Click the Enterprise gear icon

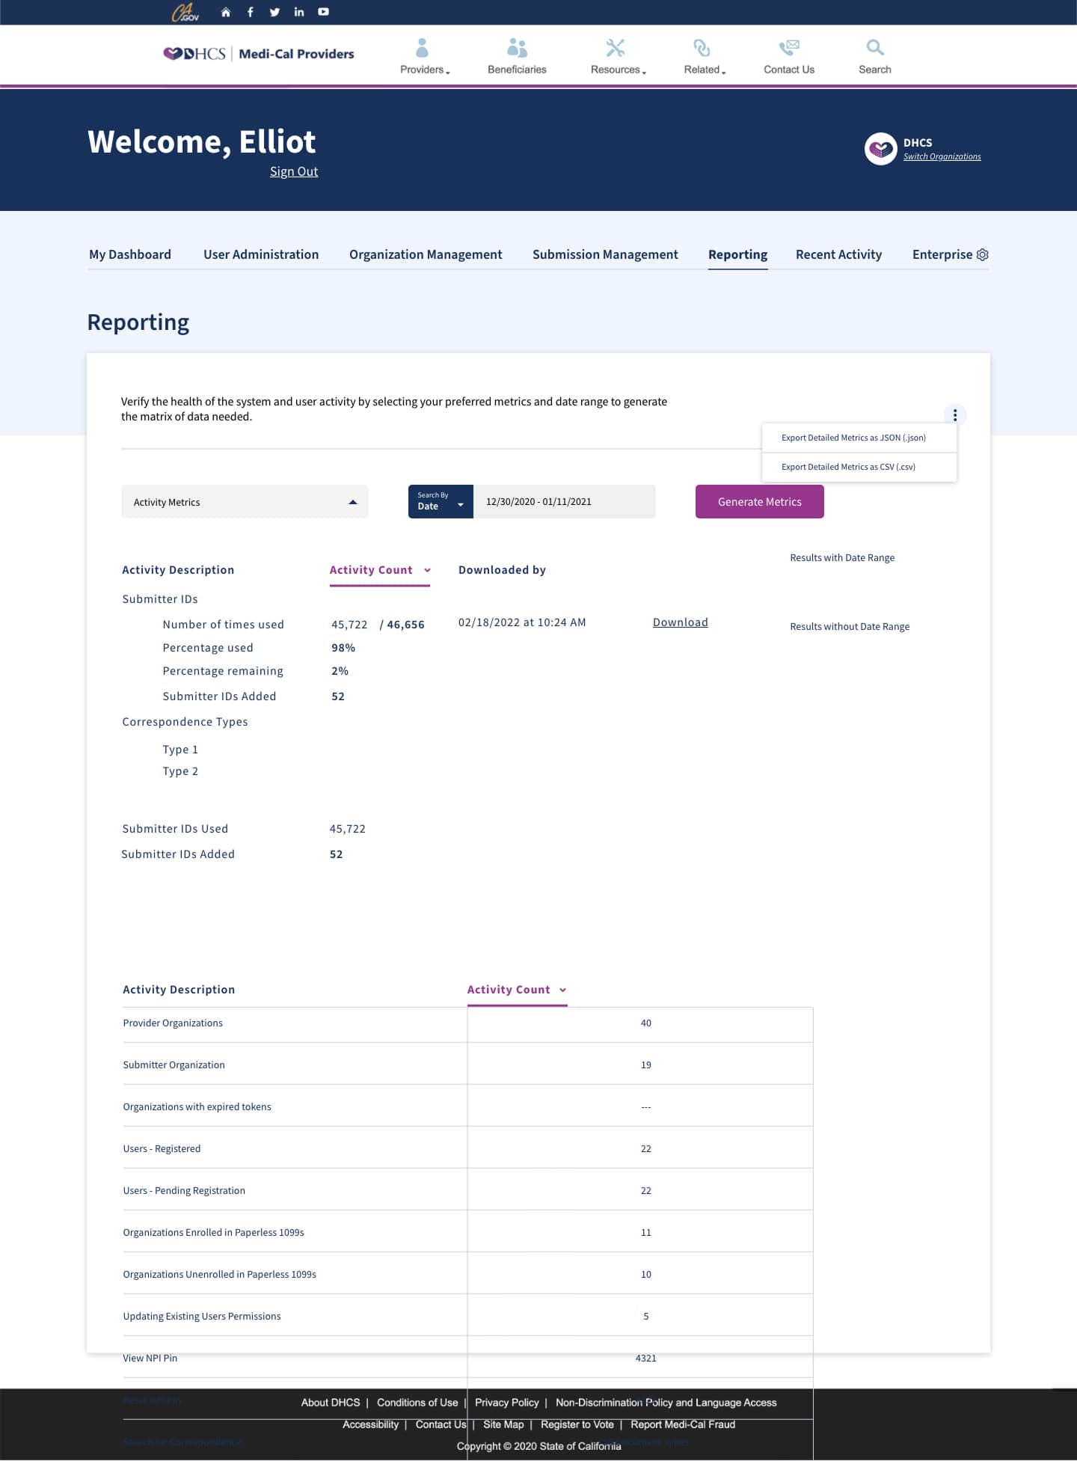pos(983,254)
